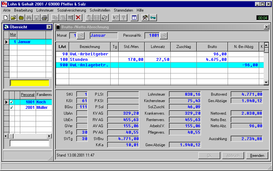273x171 pixels.
Task: Close the Übersicht panel
Action: [49, 27]
